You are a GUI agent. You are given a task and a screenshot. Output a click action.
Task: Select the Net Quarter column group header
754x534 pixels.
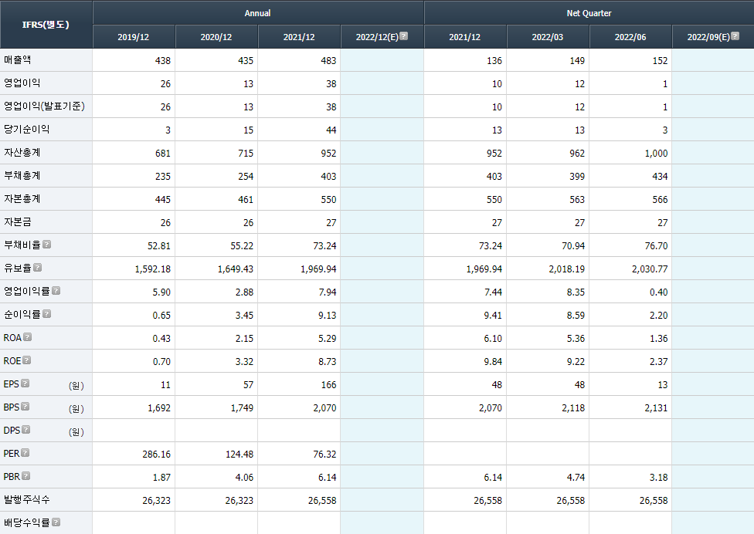589,13
